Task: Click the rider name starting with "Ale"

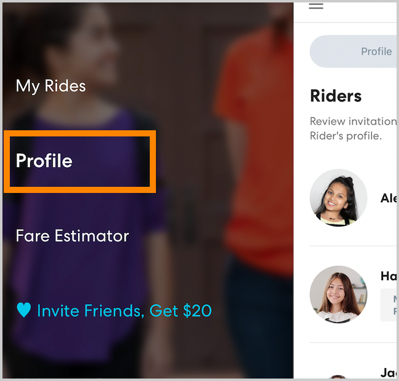Action: click(389, 198)
